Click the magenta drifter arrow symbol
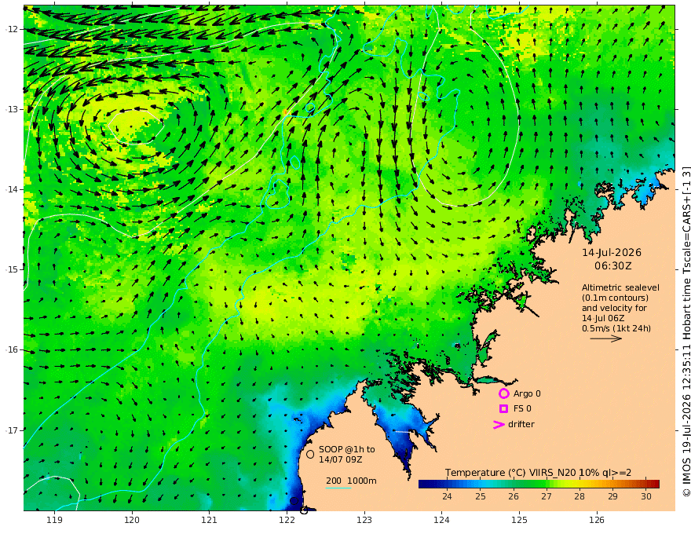 499,425
